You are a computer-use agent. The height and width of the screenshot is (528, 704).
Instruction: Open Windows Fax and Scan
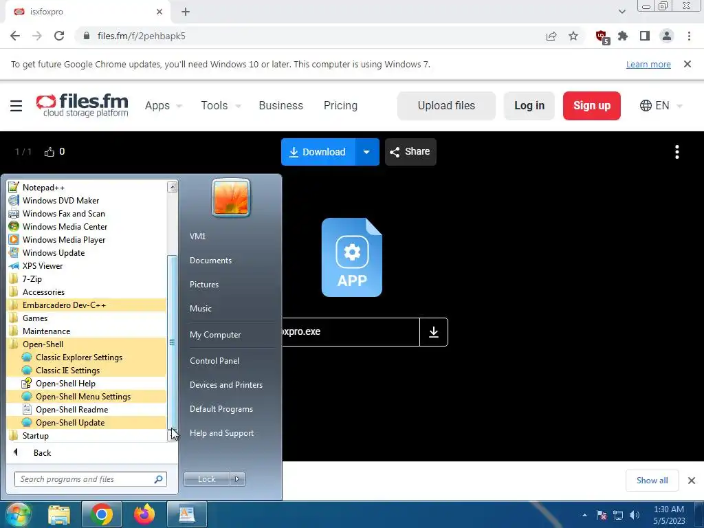coord(87,213)
